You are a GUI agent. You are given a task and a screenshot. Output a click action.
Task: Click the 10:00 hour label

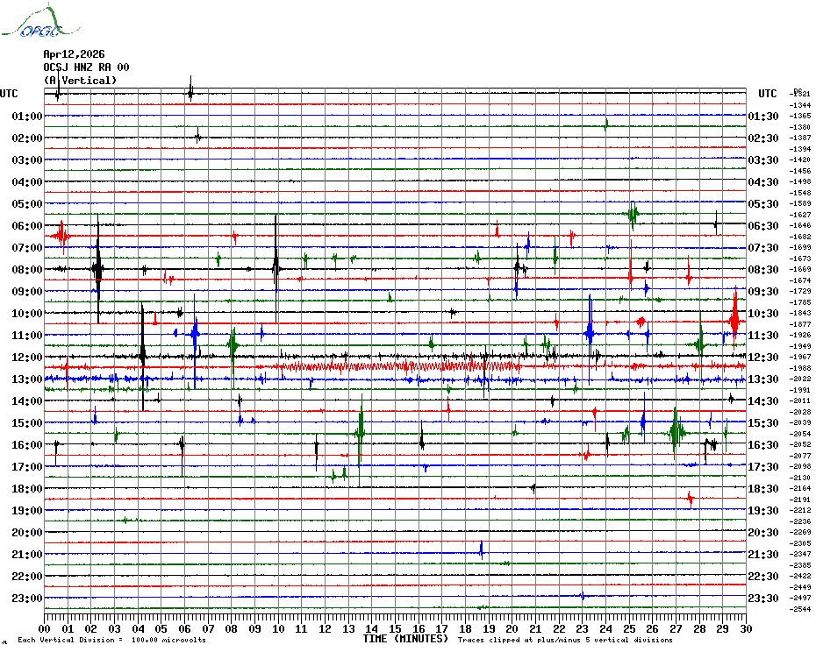tap(27, 314)
